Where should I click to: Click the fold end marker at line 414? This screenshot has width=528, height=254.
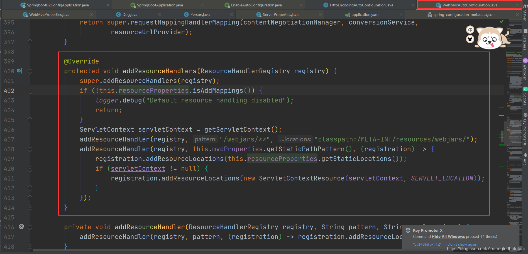coord(30,207)
